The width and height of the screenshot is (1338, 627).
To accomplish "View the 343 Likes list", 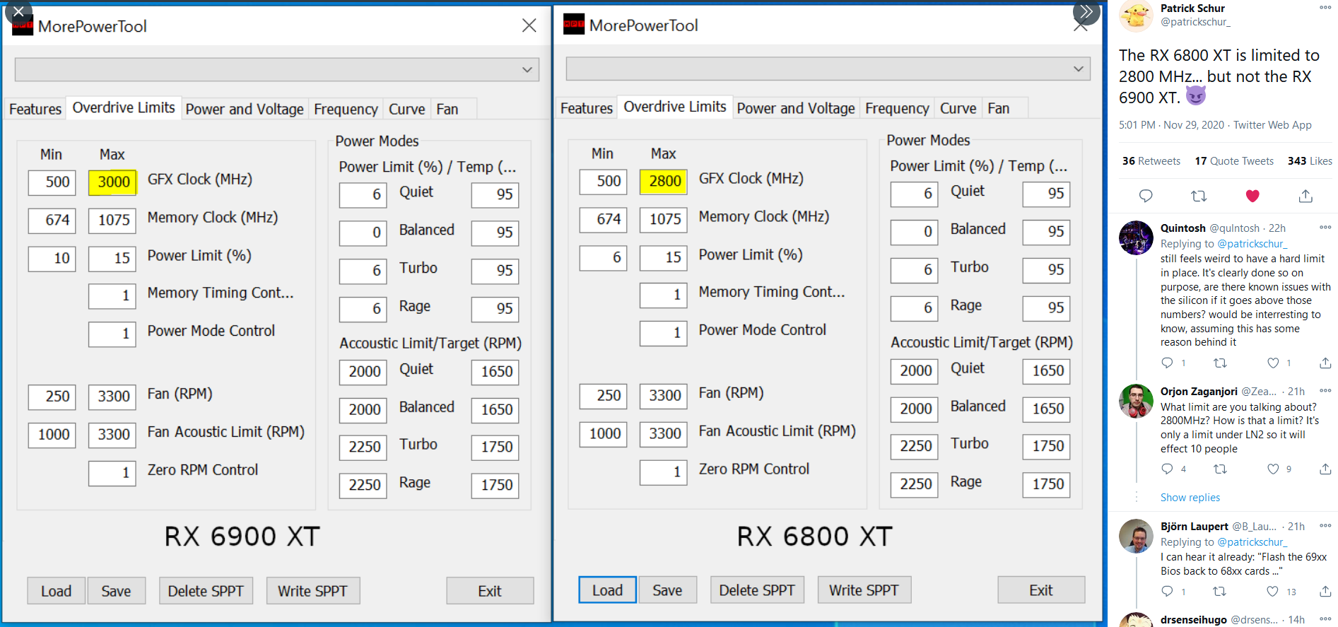I will [1310, 161].
